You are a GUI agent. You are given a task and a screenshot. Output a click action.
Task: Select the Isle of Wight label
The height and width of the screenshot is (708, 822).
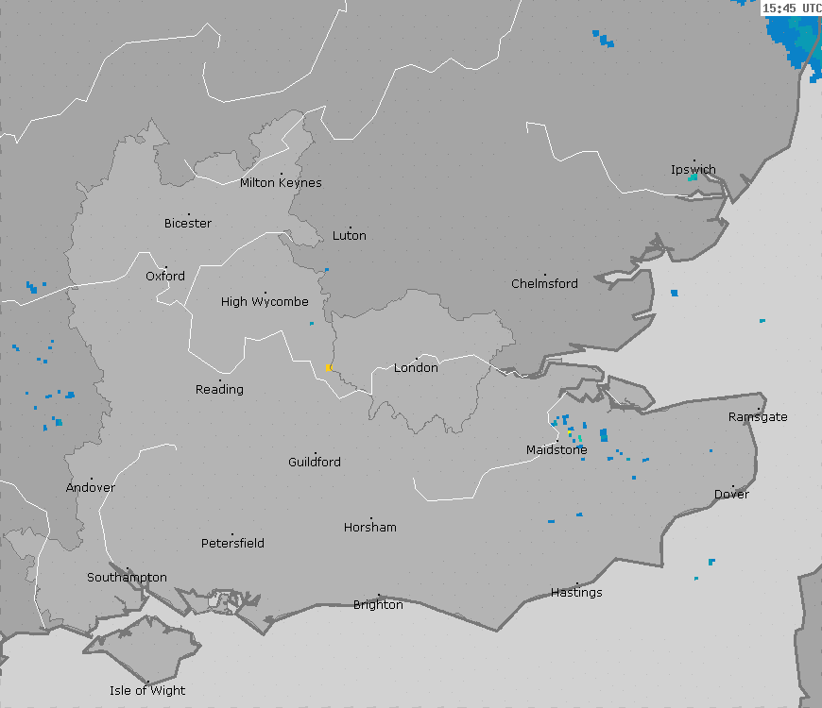point(147,690)
